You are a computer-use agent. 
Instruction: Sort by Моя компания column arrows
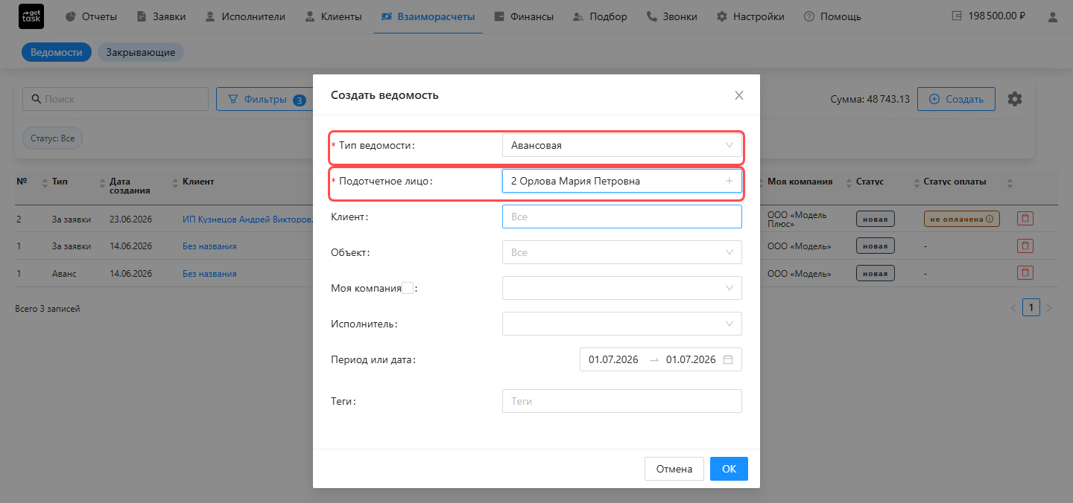(848, 182)
